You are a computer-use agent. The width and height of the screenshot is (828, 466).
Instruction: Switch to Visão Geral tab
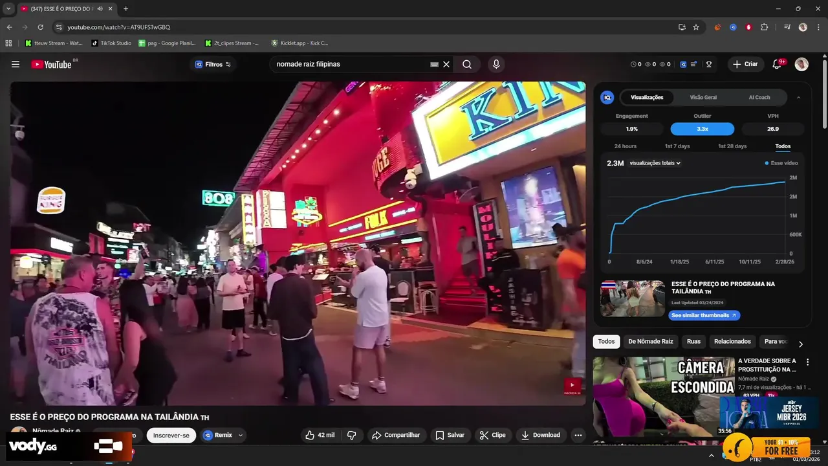click(703, 97)
